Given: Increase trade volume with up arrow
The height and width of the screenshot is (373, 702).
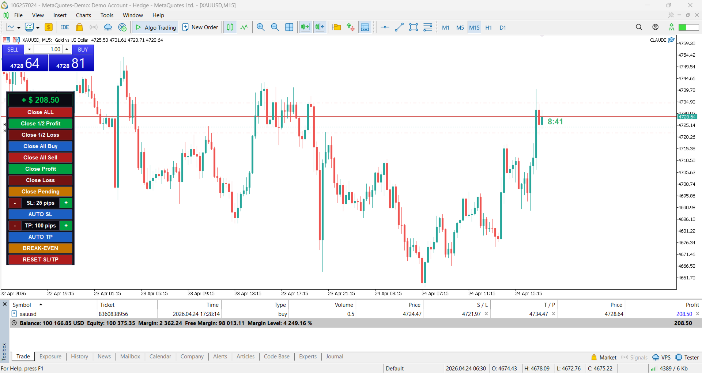Looking at the screenshot, I should click(67, 49).
